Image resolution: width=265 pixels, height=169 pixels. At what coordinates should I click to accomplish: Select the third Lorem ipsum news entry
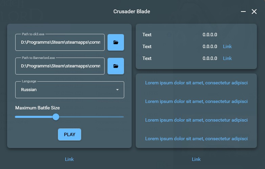click(x=196, y=120)
